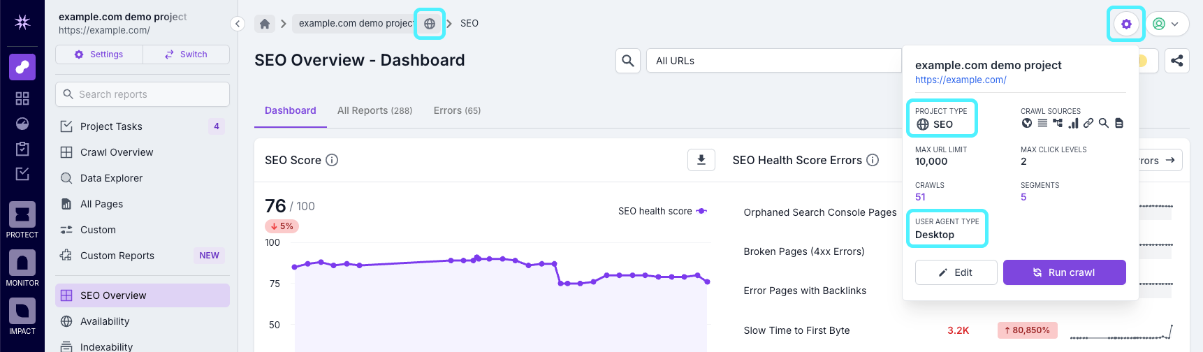The image size is (1203, 352).
Task: Open the clipboard checklist icon in left rail
Action: pyautogui.click(x=22, y=149)
